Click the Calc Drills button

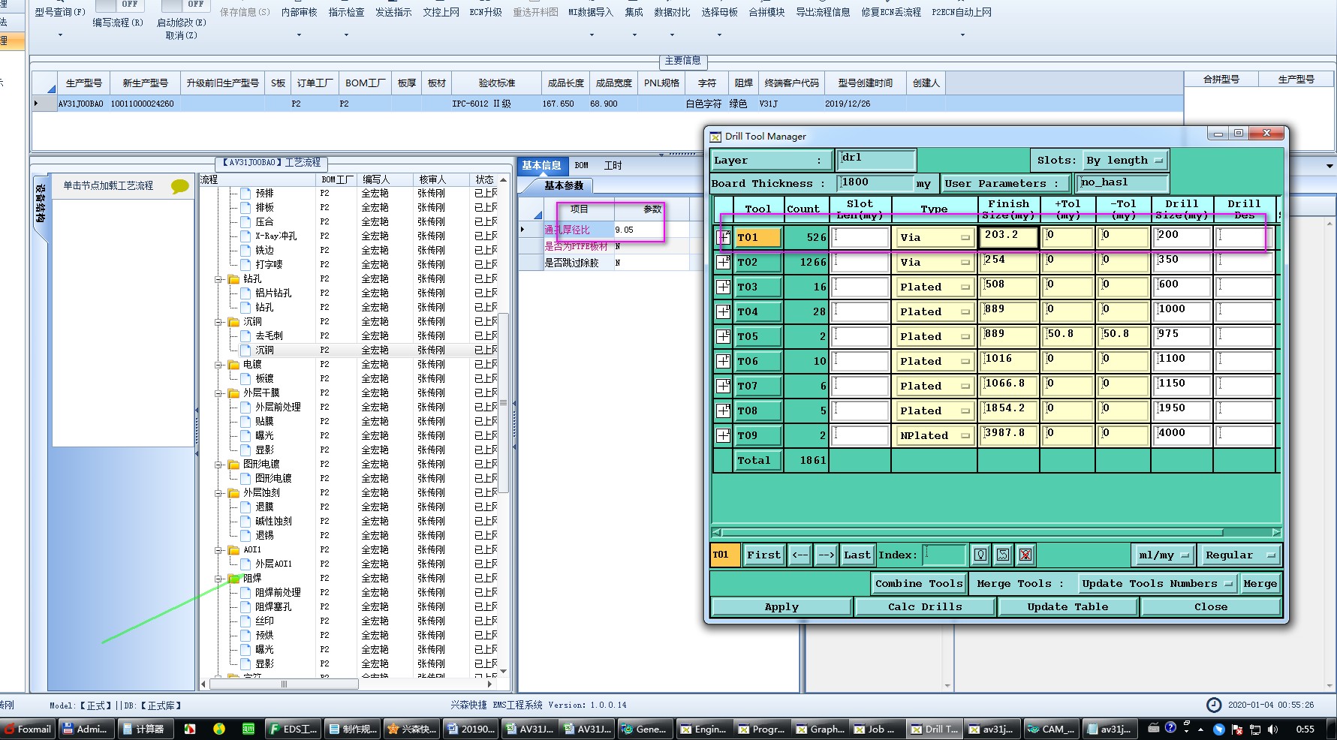925,607
